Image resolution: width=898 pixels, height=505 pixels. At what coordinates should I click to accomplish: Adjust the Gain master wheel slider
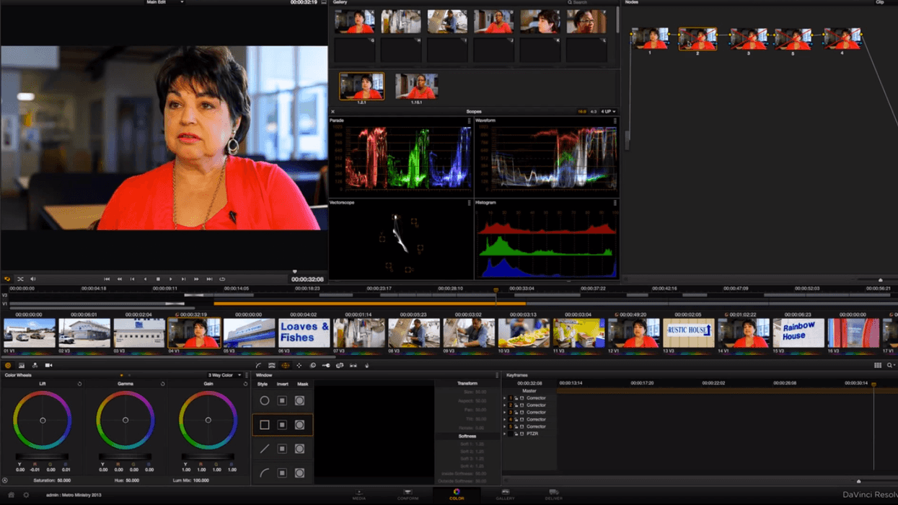tap(208, 457)
